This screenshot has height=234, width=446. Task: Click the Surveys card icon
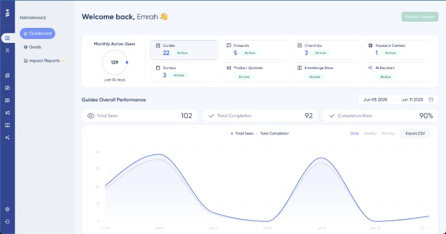(158, 68)
